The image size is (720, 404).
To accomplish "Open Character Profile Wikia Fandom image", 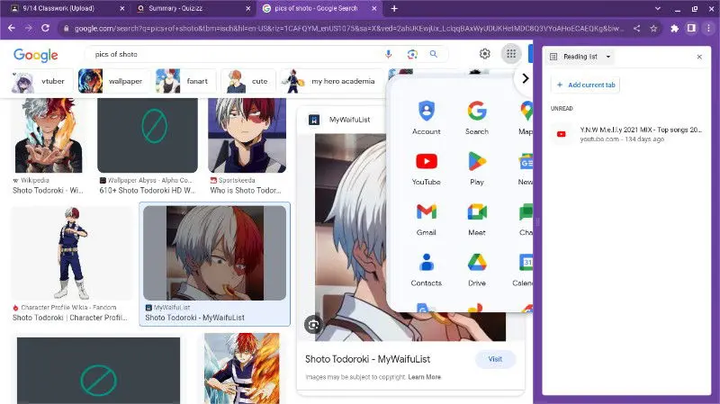I will pos(71,253).
